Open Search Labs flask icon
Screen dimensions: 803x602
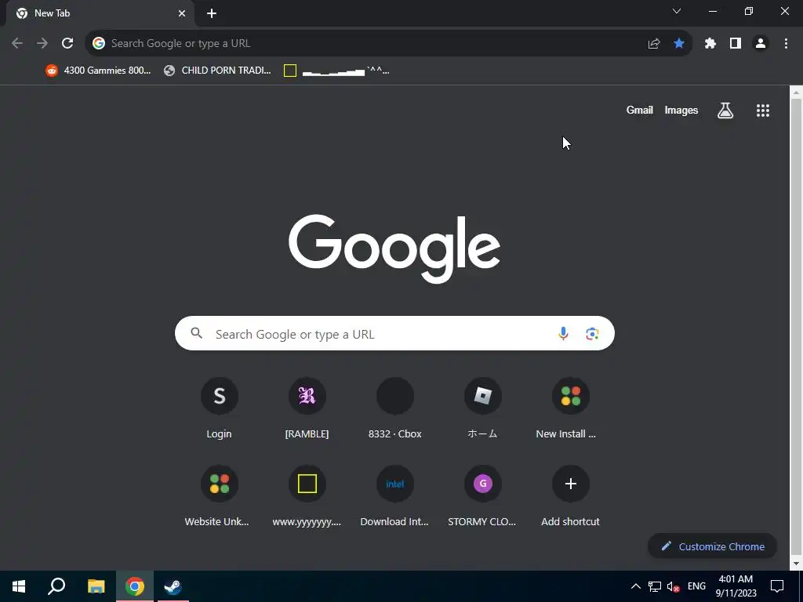[x=725, y=110]
